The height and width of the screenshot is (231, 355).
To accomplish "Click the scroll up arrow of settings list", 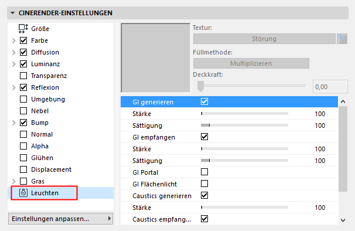I will pyautogui.click(x=343, y=101).
